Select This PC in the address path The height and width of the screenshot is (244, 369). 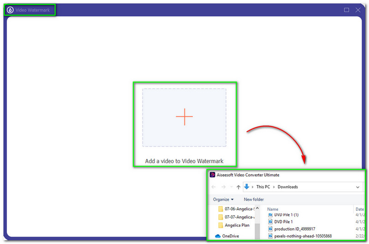(x=263, y=187)
